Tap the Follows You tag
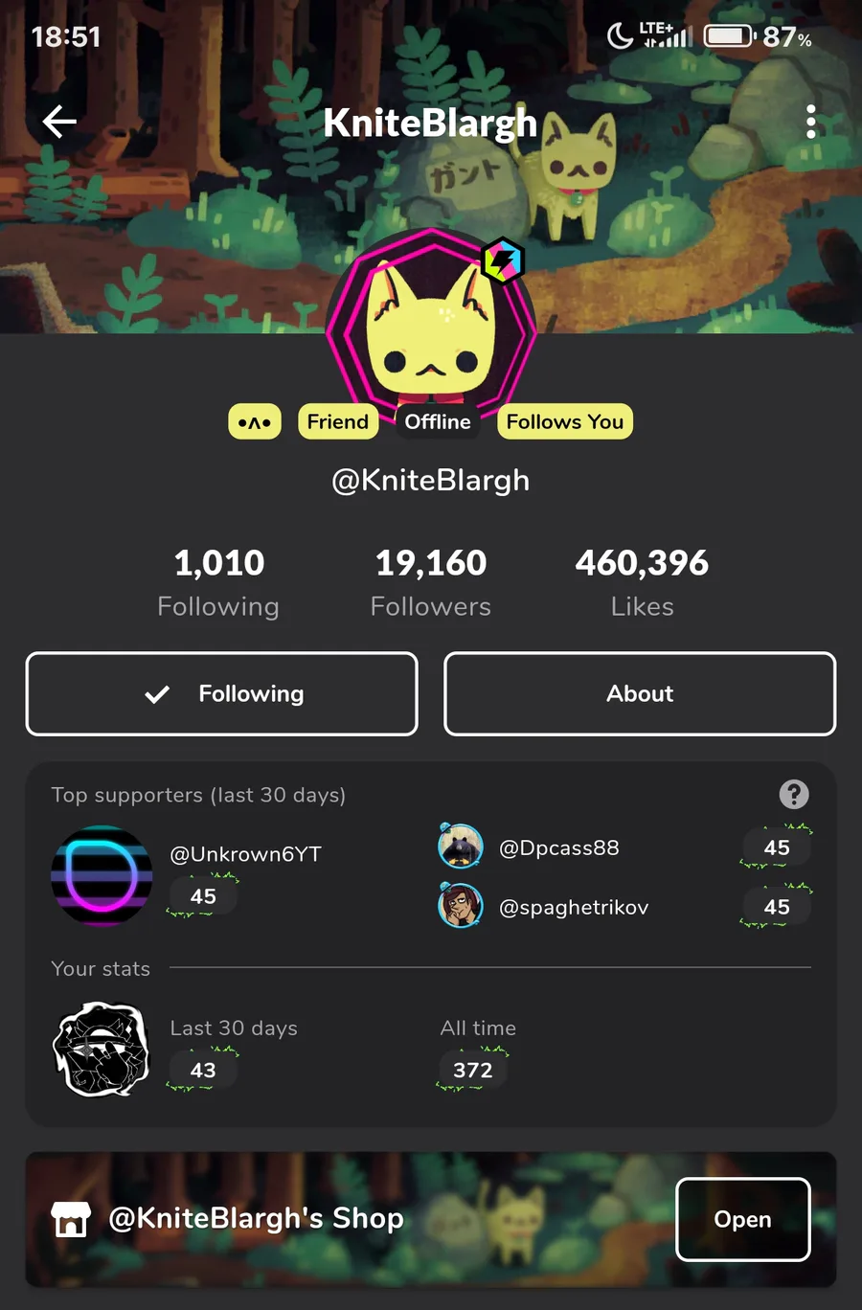Image resolution: width=862 pixels, height=1310 pixels. [x=565, y=421]
